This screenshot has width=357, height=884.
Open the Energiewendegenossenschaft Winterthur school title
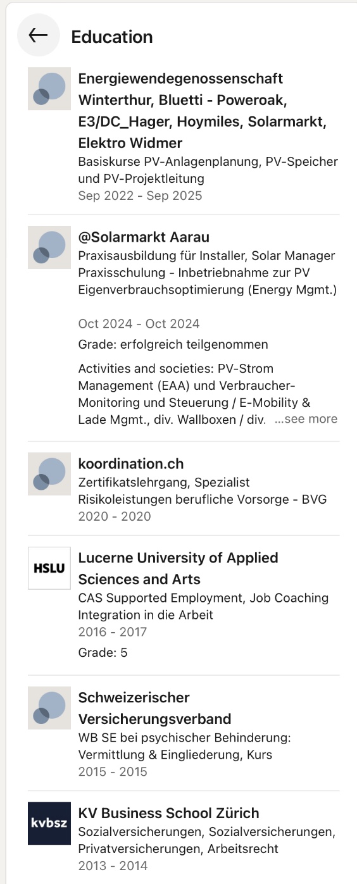[x=203, y=111]
